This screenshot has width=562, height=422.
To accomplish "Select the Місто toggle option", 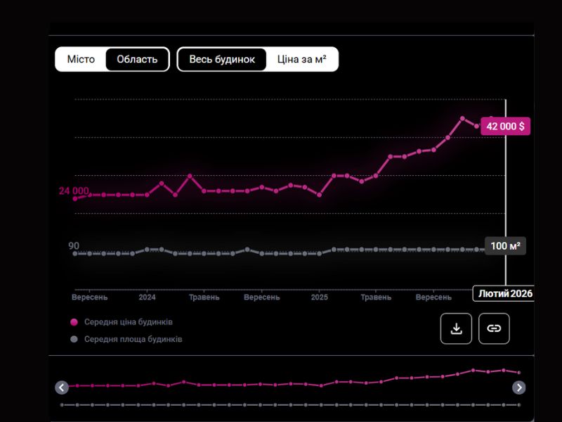I will pos(81,59).
